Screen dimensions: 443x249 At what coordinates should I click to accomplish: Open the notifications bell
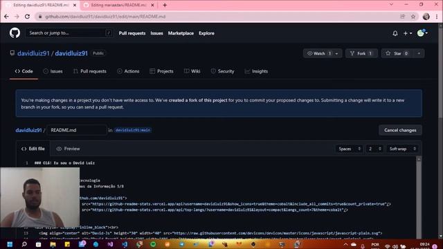(395, 33)
